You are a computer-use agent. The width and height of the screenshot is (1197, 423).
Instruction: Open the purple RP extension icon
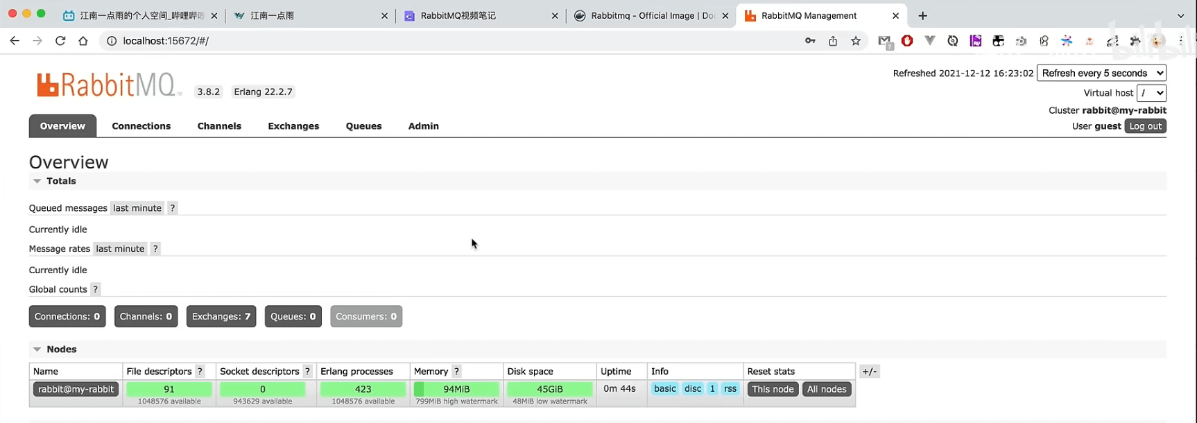pos(976,41)
